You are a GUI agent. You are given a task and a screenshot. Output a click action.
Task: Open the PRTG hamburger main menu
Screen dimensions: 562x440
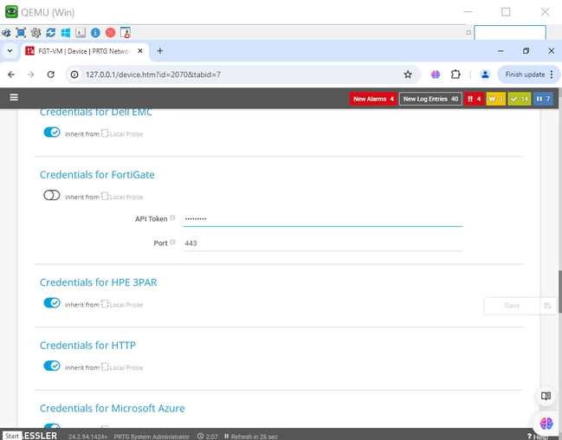14,98
